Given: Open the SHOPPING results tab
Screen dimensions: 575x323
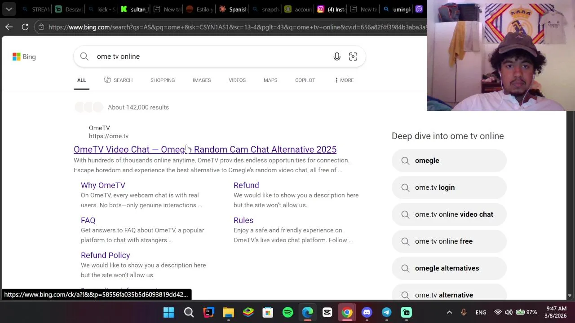Looking at the screenshot, I should [x=163, y=80].
